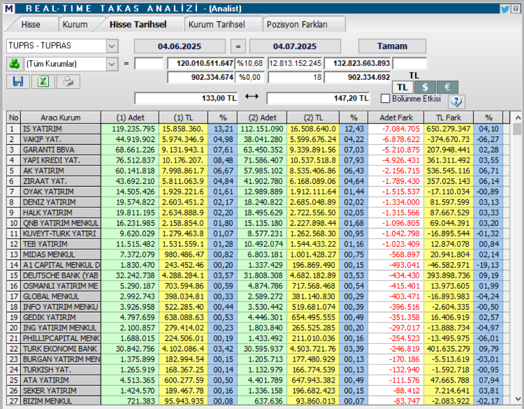The image size is (524, 409).
Task: Click the save floppy disk icon
Action: point(18,82)
